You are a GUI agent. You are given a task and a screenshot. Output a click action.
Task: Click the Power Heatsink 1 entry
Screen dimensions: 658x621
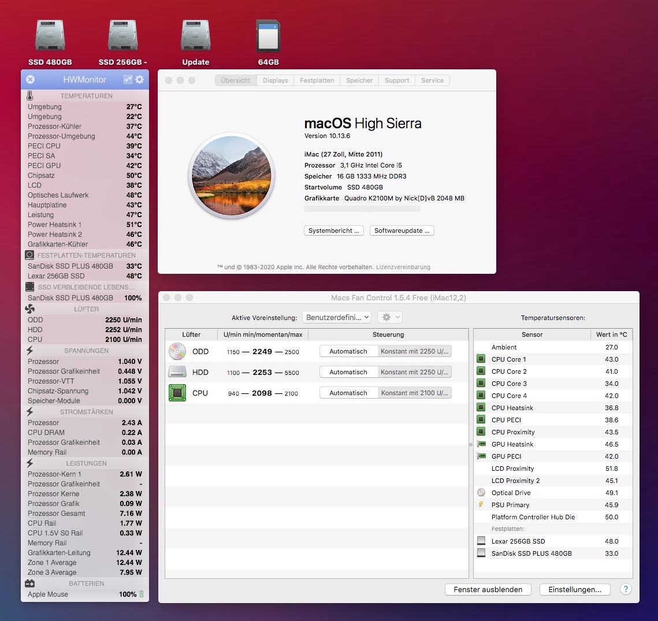pyautogui.click(x=85, y=225)
